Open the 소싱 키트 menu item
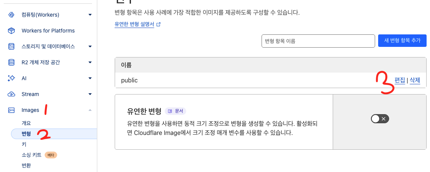Image resolution: width=430 pixels, height=172 pixels. tap(32, 155)
